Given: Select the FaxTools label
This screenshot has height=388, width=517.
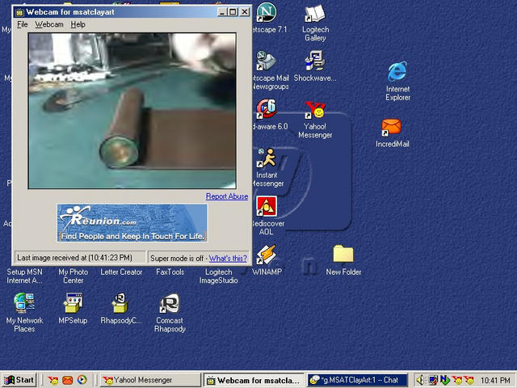Looking at the screenshot, I should click(170, 272).
